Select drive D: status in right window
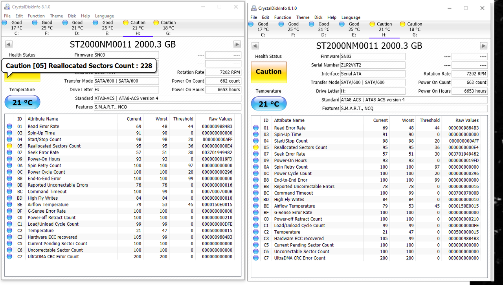Image resolution: width=503 pixels, height=285 pixels. pos(320,29)
